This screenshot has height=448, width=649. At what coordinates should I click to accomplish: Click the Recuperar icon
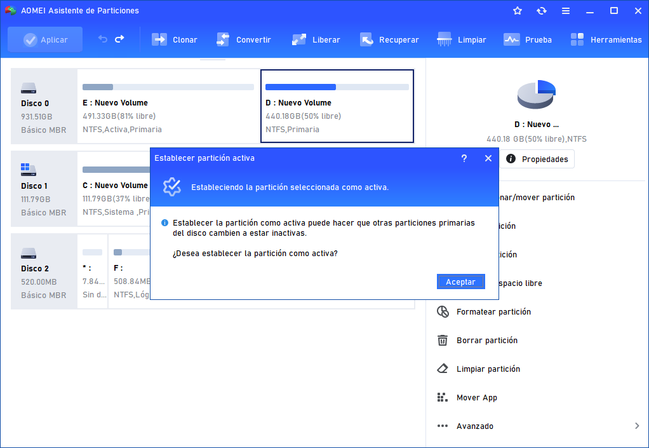366,39
